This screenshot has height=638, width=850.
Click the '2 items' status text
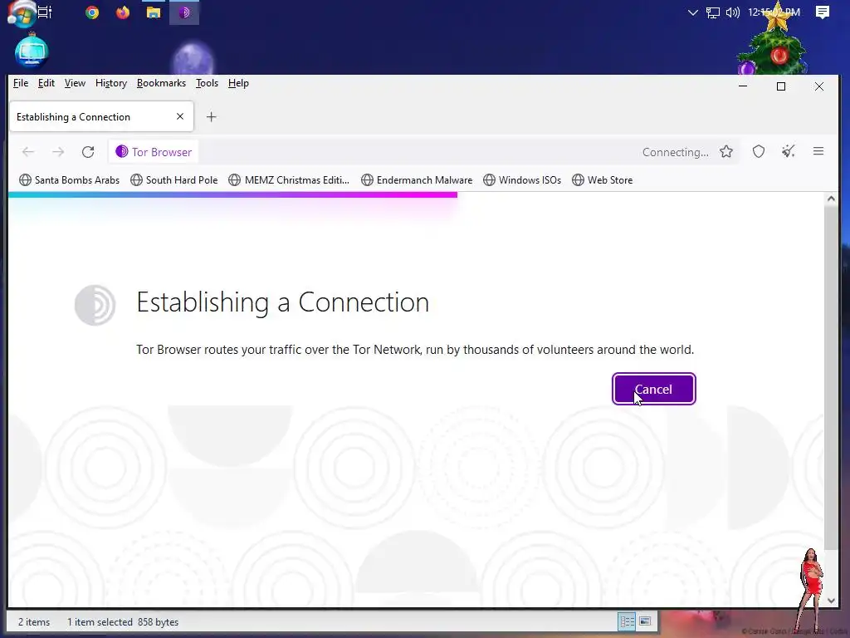[34, 622]
